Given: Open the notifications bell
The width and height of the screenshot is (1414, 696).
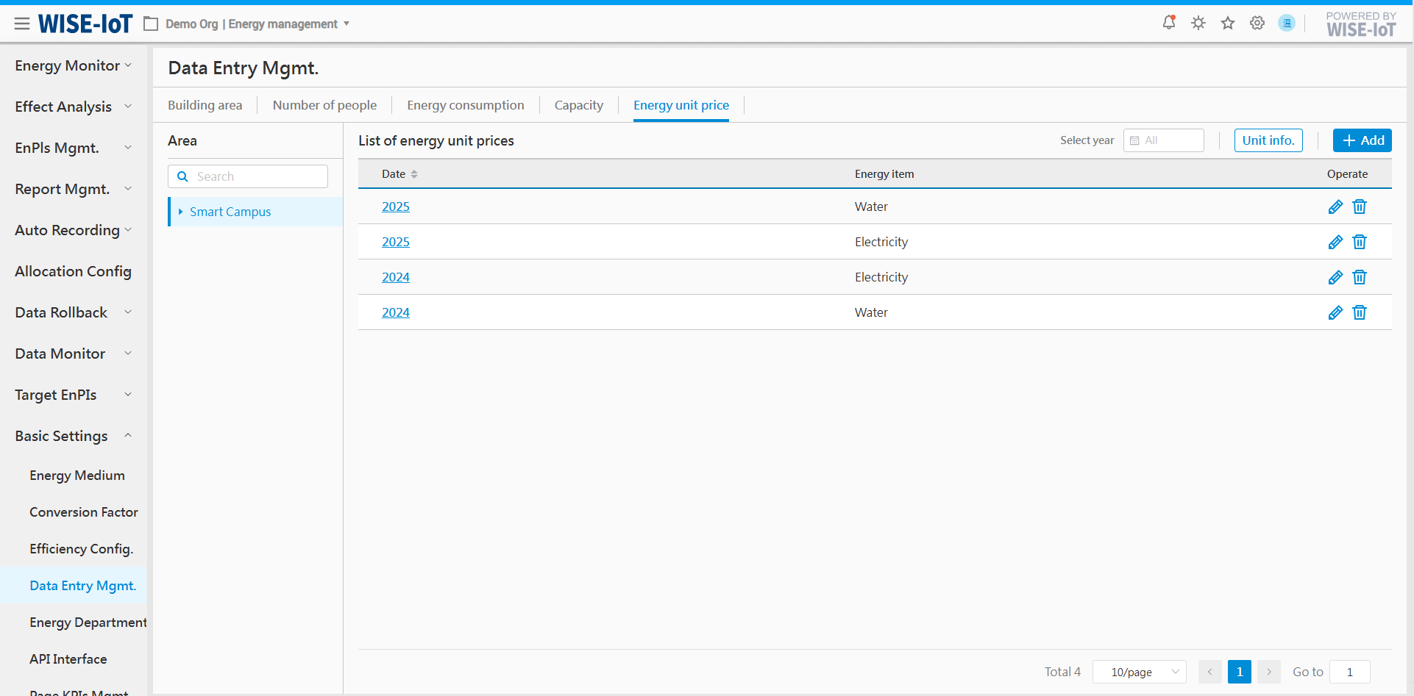Looking at the screenshot, I should click(1168, 23).
